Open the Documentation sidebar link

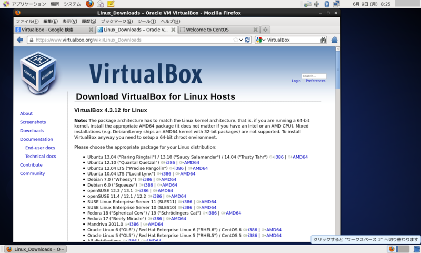36,139
